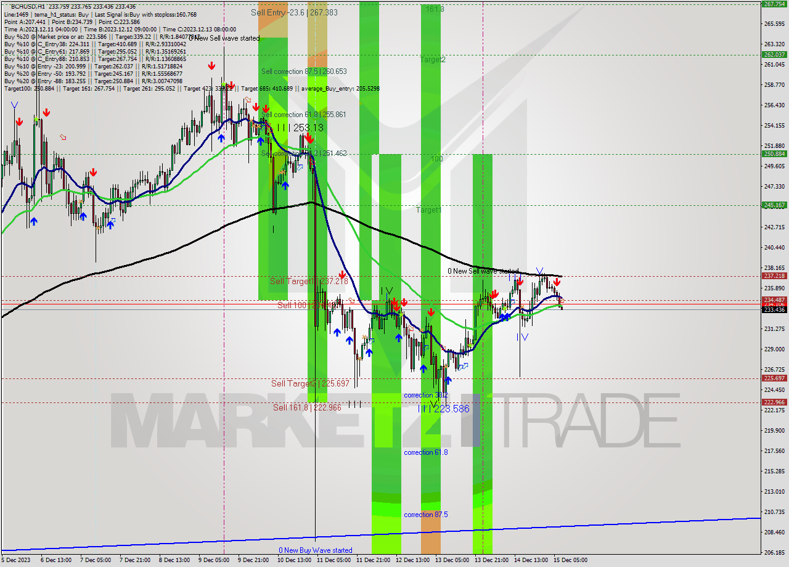
Task: Click 'Point A:207.441' in the info block
Action: (x=25, y=22)
